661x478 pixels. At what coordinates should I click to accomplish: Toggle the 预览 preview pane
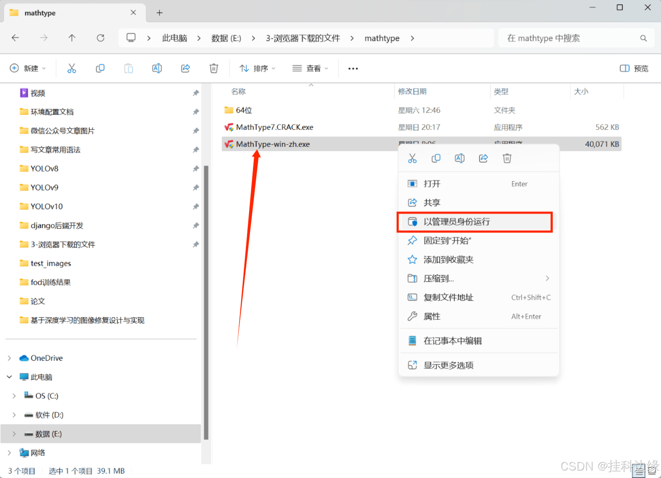pyautogui.click(x=634, y=68)
